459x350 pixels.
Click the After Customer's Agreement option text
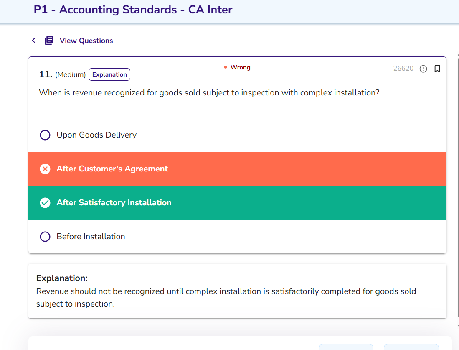112,169
